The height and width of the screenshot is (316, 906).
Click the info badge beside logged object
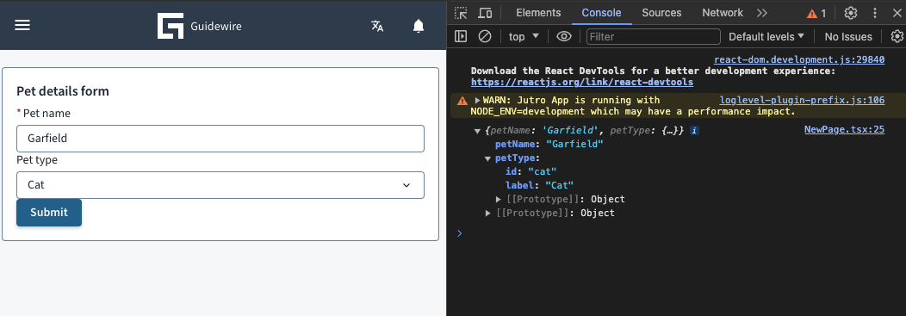pyautogui.click(x=694, y=131)
